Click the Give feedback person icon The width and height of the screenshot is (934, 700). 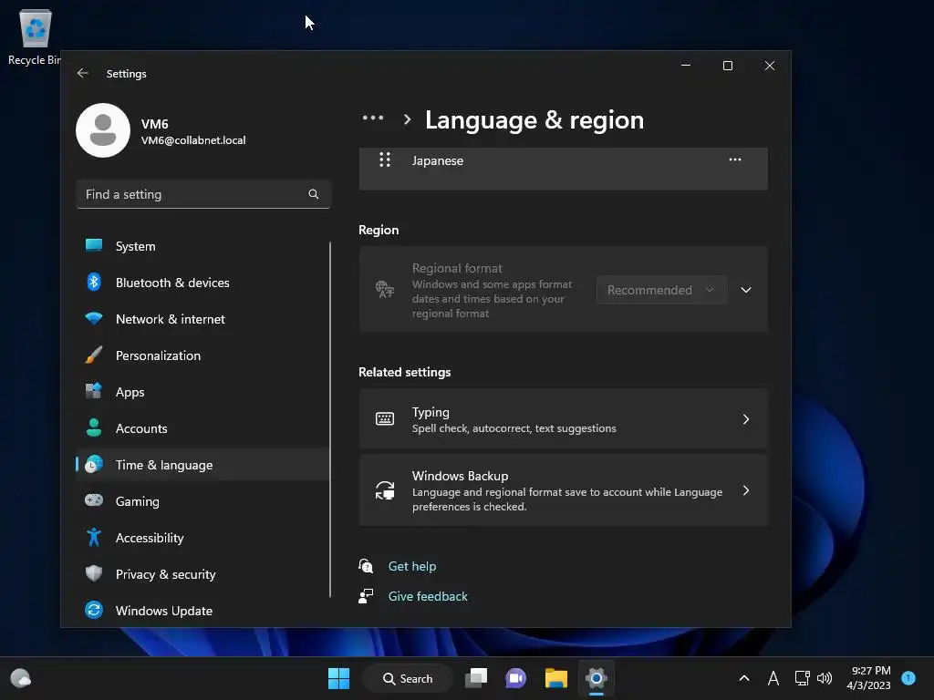(x=366, y=596)
